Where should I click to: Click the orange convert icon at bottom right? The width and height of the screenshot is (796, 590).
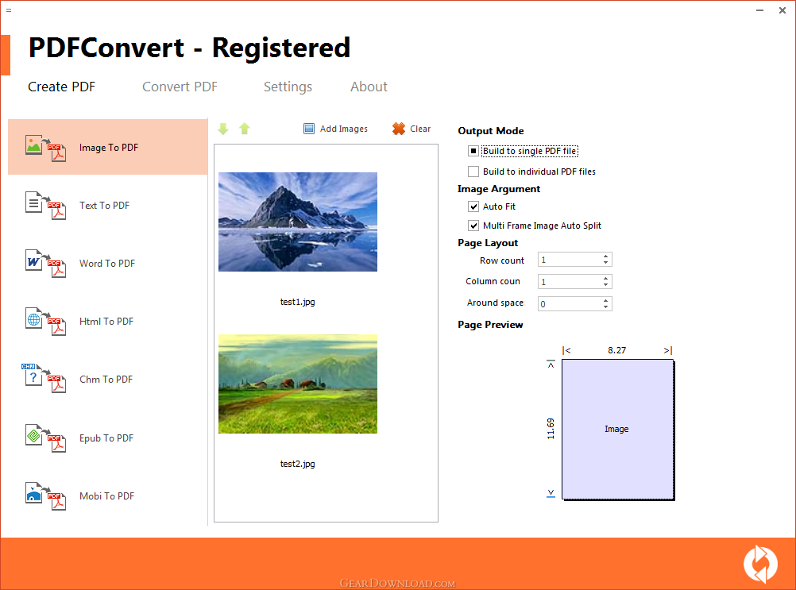(760, 564)
